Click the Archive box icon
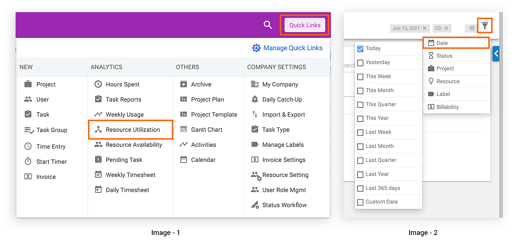 pos(183,84)
